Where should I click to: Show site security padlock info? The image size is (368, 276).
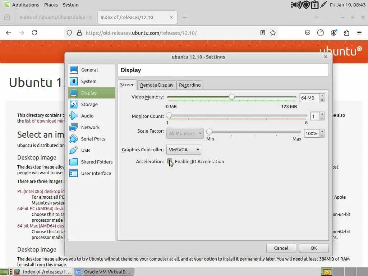[79, 33]
